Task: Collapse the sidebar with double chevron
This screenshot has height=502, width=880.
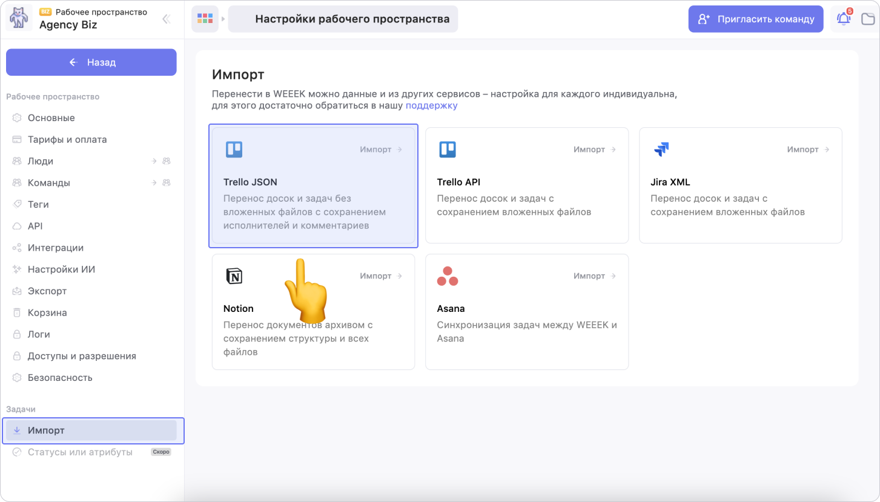Action: click(x=166, y=19)
